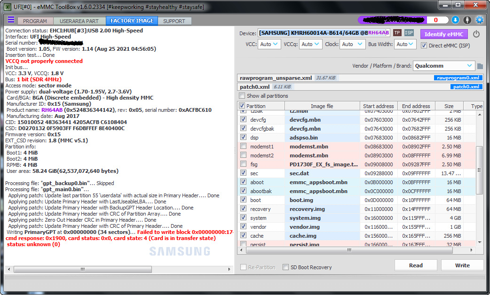Click the Identify eMMC button

pyautogui.click(x=444, y=34)
